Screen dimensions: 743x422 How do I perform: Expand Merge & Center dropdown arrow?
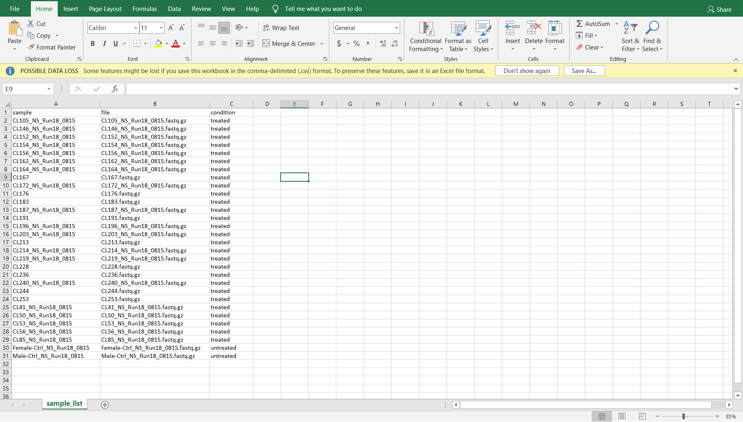pyautogui.click(x=322, y=43)
